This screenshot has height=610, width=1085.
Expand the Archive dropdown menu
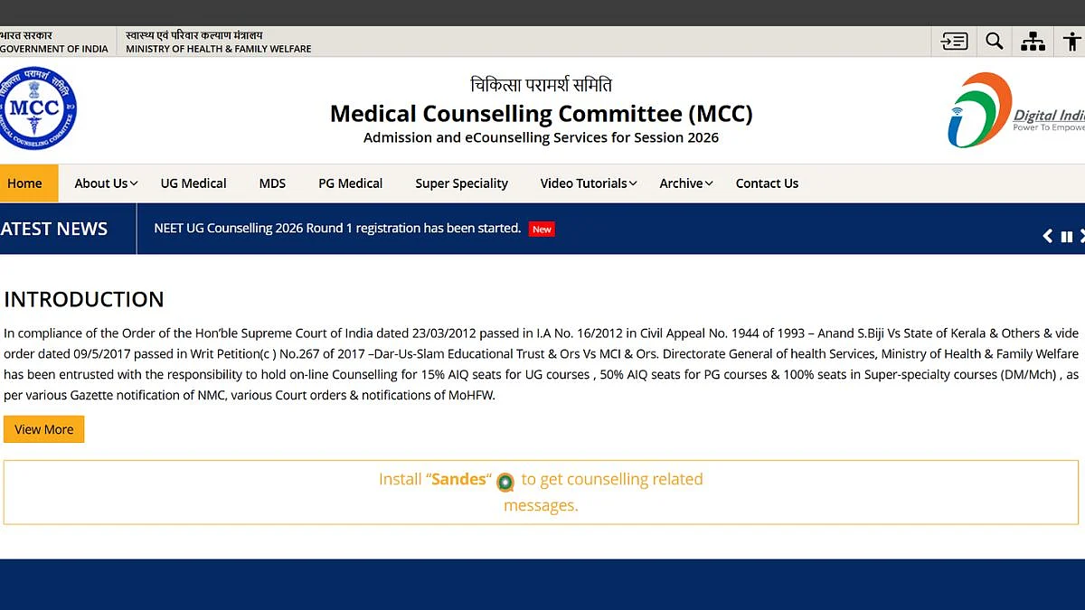coord(686,183)
